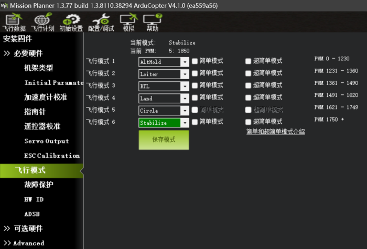Open ESC Calibration in the sidebar

(52, 156)
